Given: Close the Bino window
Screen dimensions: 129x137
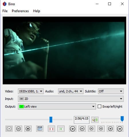Looking at the screenshot, I should click(x=122, y=4).
